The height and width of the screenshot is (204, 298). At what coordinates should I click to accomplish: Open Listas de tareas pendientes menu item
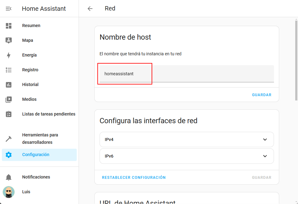click(49, 114)
